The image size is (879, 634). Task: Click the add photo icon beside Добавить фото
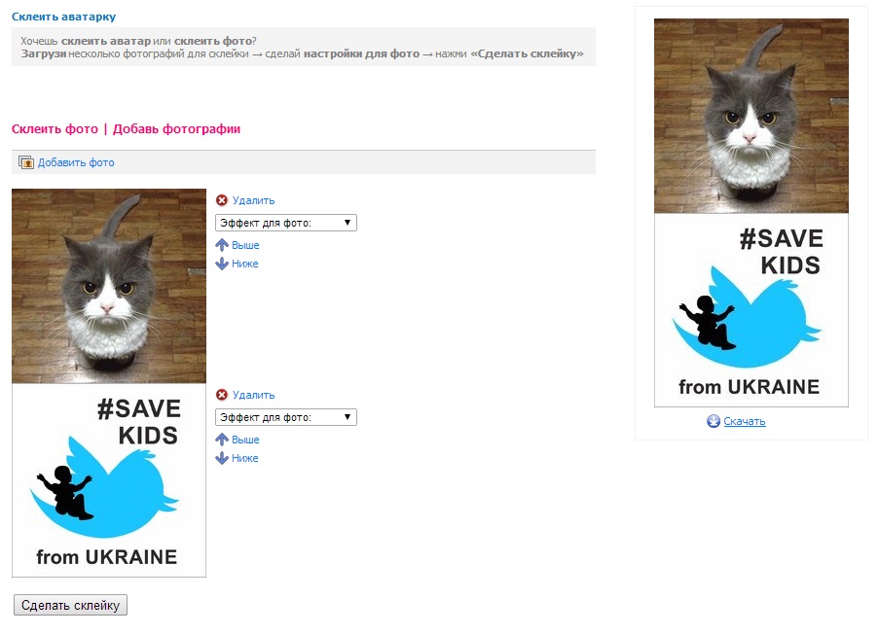[25, 162]
